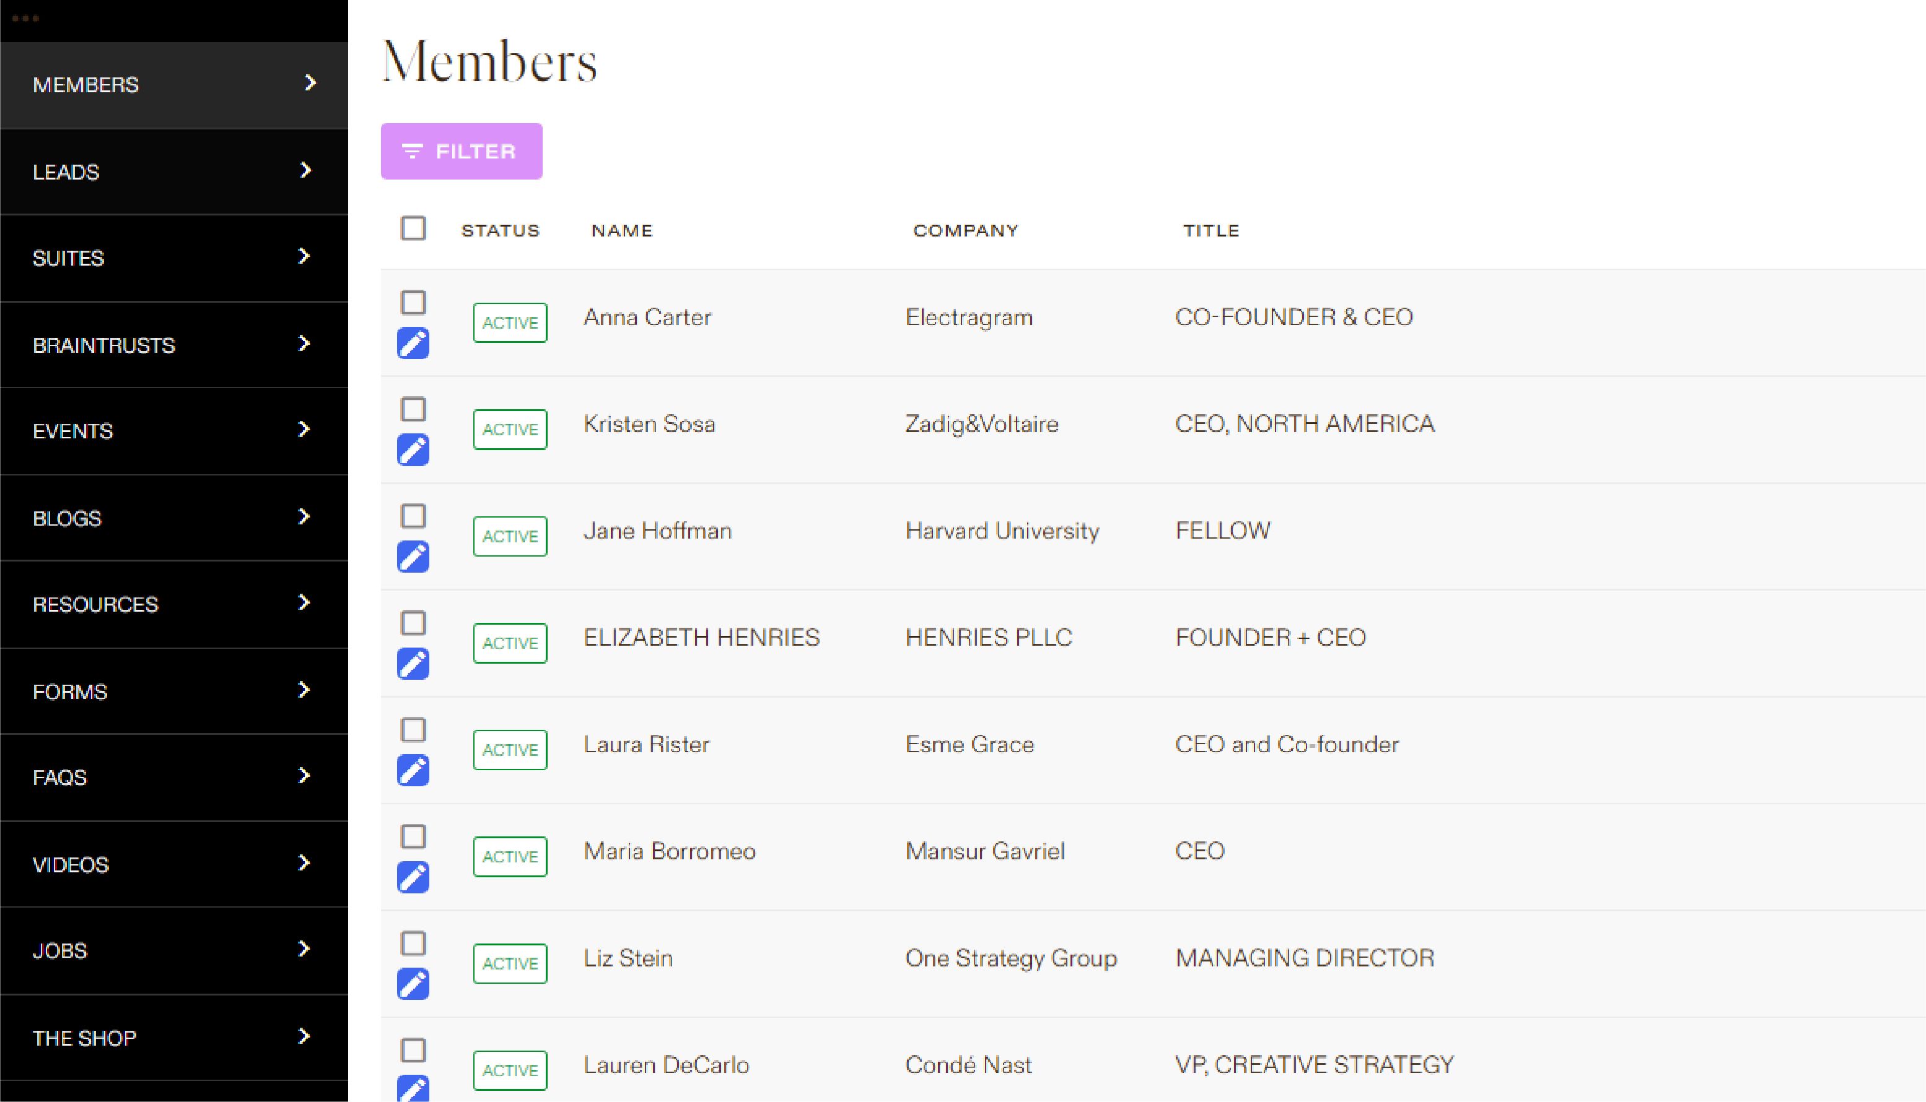1926x1102 pixels.
Task: Tick the checkbox for Laura Rister
Action: click(x=414, y=730)
